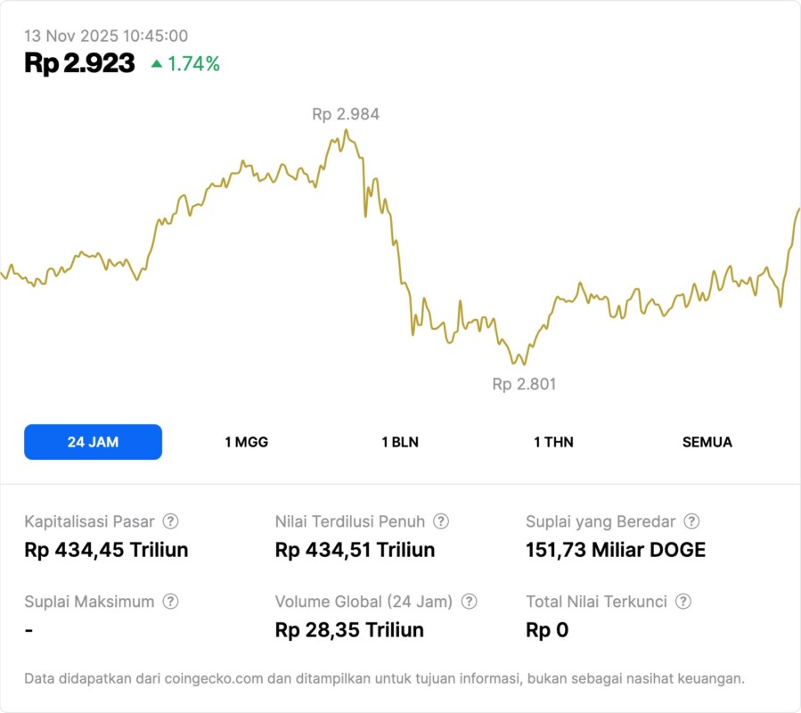Click the Rp 2.801 low price label
Image resolution: width=801 pixels, height=713 pixels.
(524, 384)
